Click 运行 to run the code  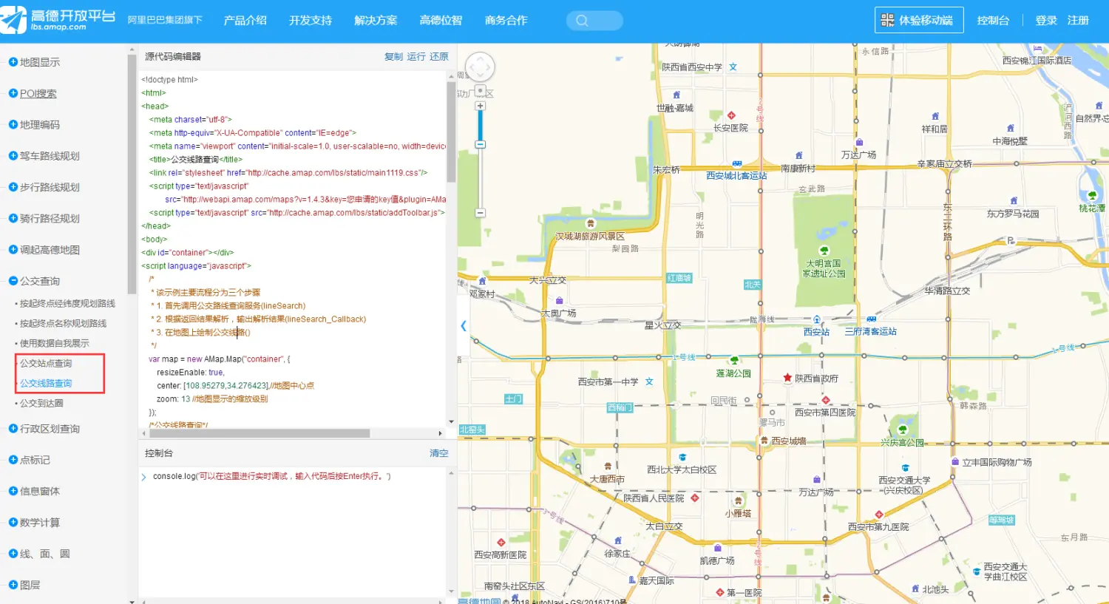tap(416, 57)
